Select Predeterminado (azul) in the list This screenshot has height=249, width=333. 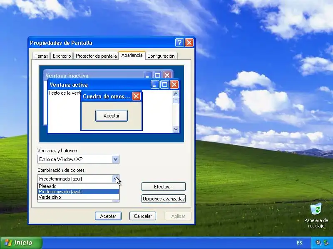point(78,192)
